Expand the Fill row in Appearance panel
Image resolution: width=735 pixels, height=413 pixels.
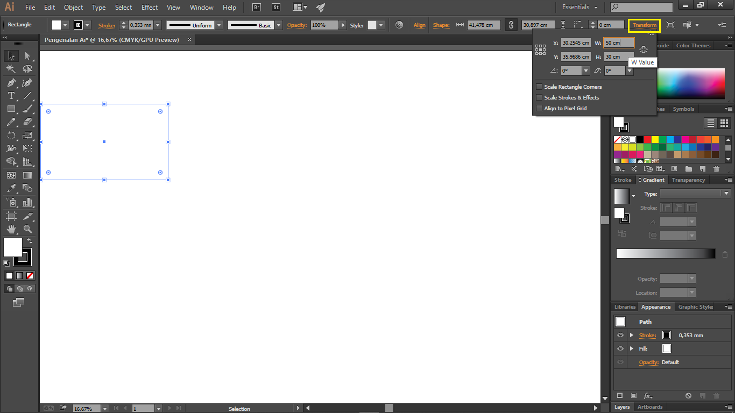pos(632,348)
